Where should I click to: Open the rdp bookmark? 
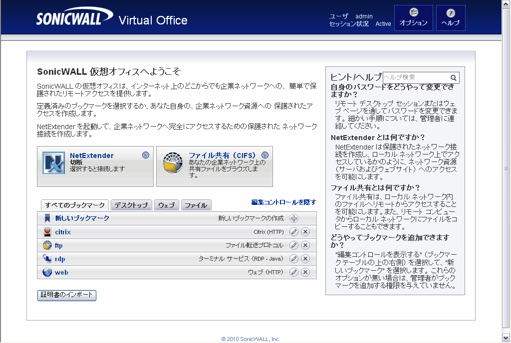tap(60, 259)
